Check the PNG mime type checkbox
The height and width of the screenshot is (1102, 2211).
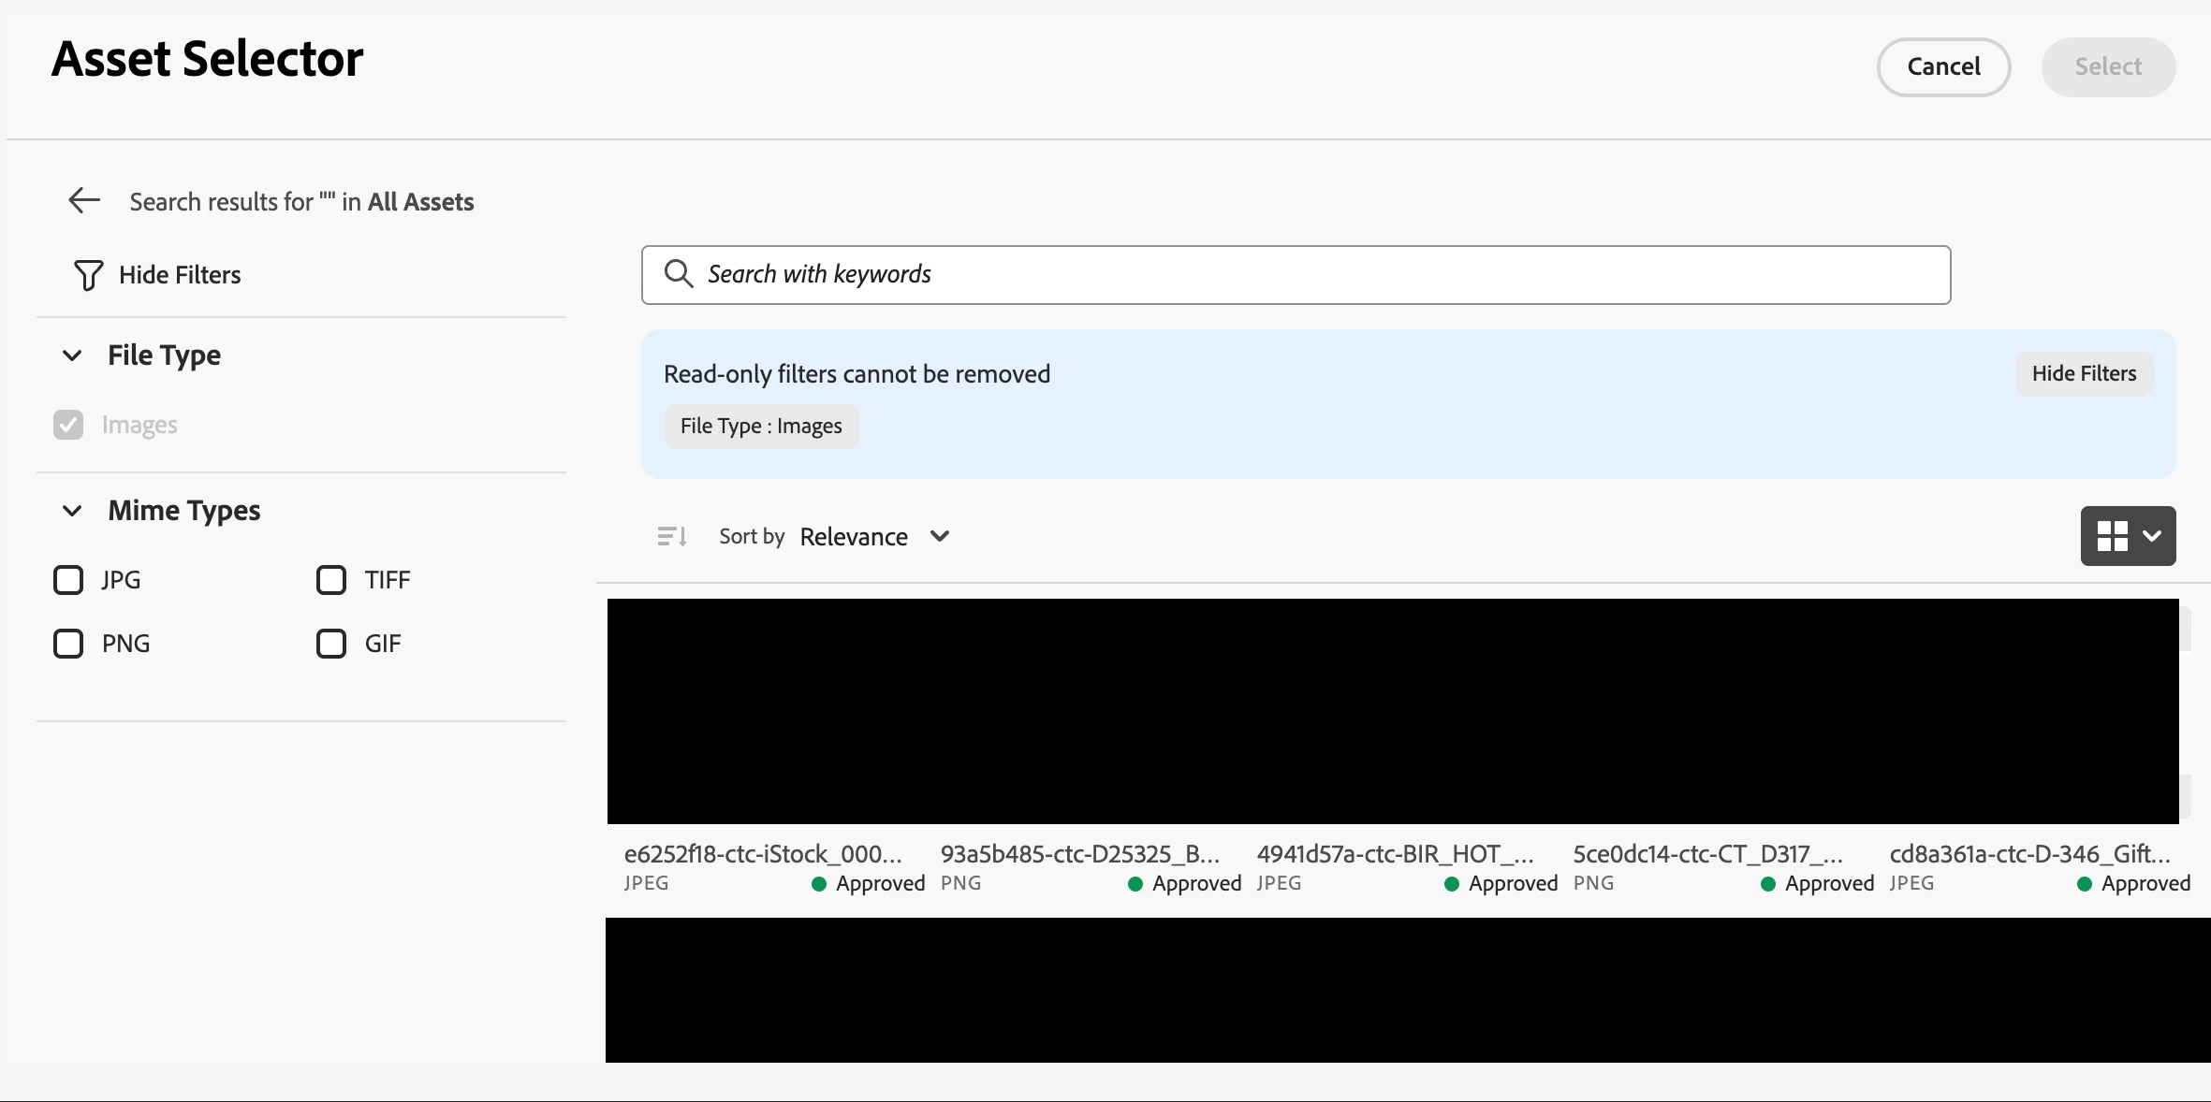[x=68, y=644]
